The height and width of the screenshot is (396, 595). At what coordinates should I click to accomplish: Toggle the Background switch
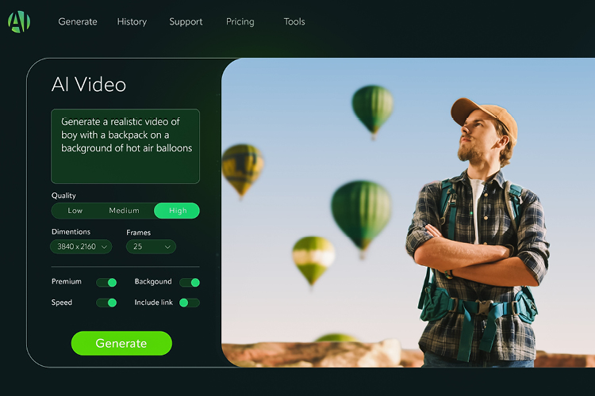click(x=190, y=282)
